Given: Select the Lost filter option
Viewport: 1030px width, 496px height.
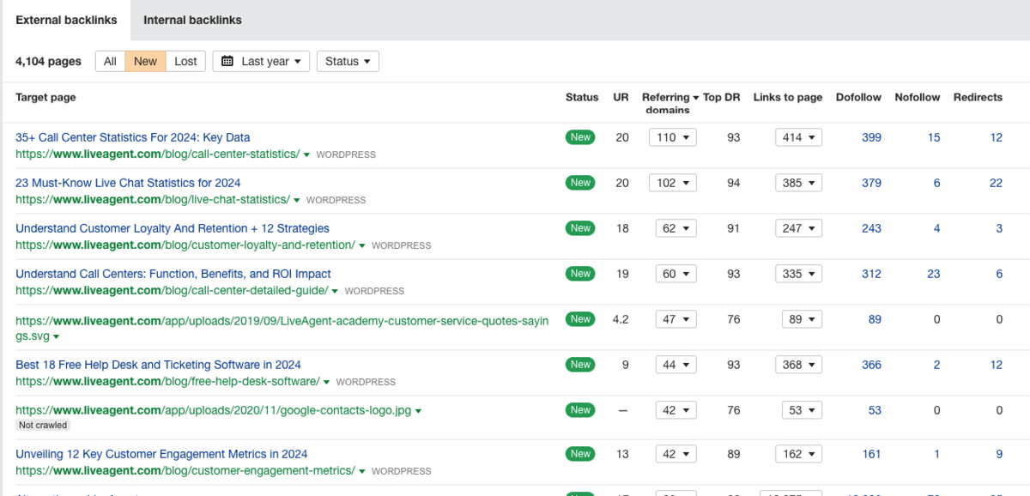Looking at the screenshot, I should tap(185, 61).
